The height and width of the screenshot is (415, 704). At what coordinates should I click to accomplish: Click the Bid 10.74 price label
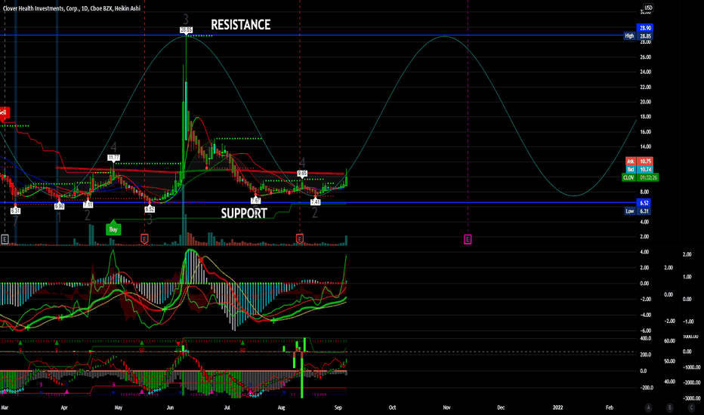tap(639, 169)
